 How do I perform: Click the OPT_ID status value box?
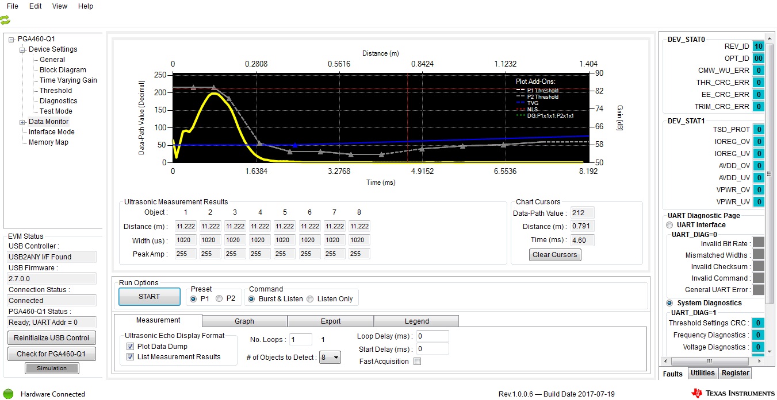(x=759, y=59)
